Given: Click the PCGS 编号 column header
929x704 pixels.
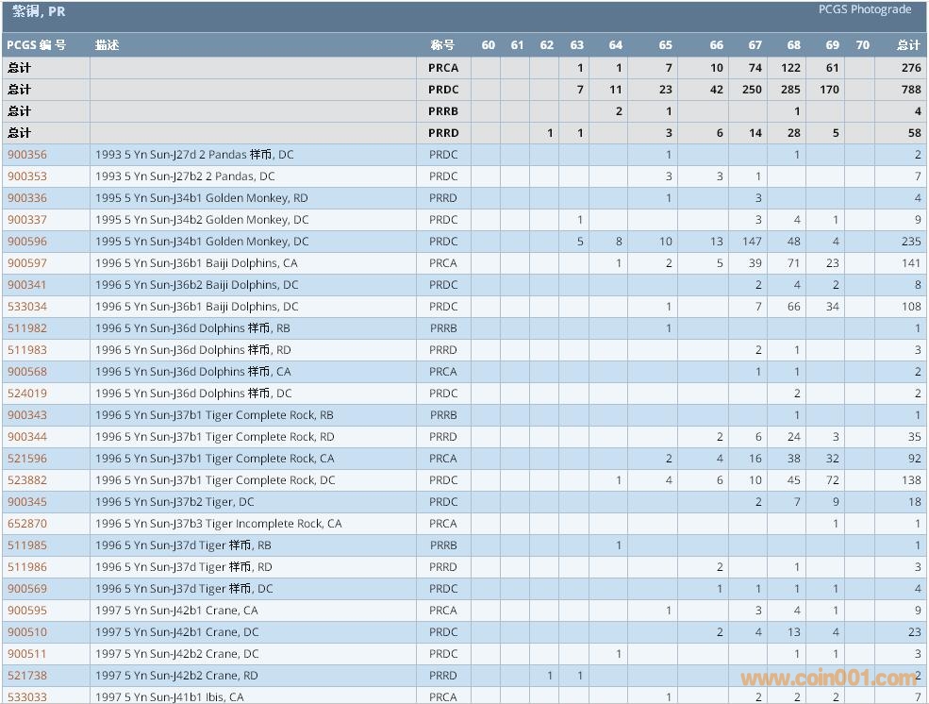Looking at the screenshot, I should pyautogui.click(x=36, y=45).
